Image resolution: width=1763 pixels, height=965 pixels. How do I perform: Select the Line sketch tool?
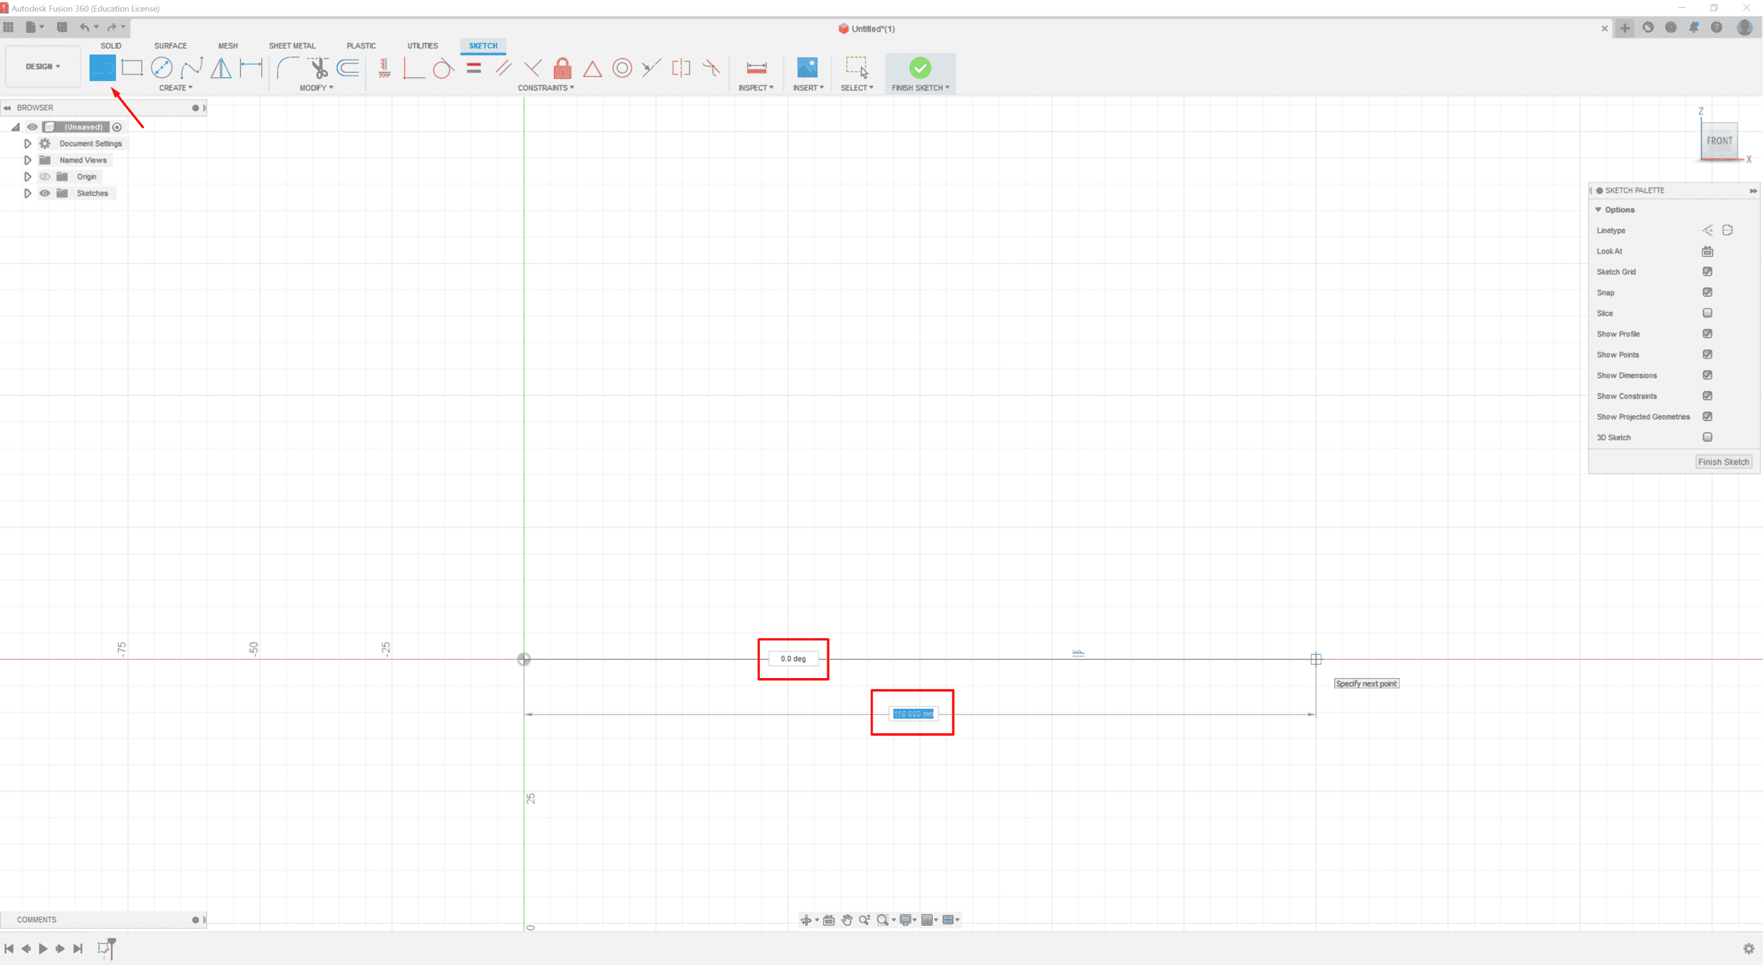[x=102, y=68]
